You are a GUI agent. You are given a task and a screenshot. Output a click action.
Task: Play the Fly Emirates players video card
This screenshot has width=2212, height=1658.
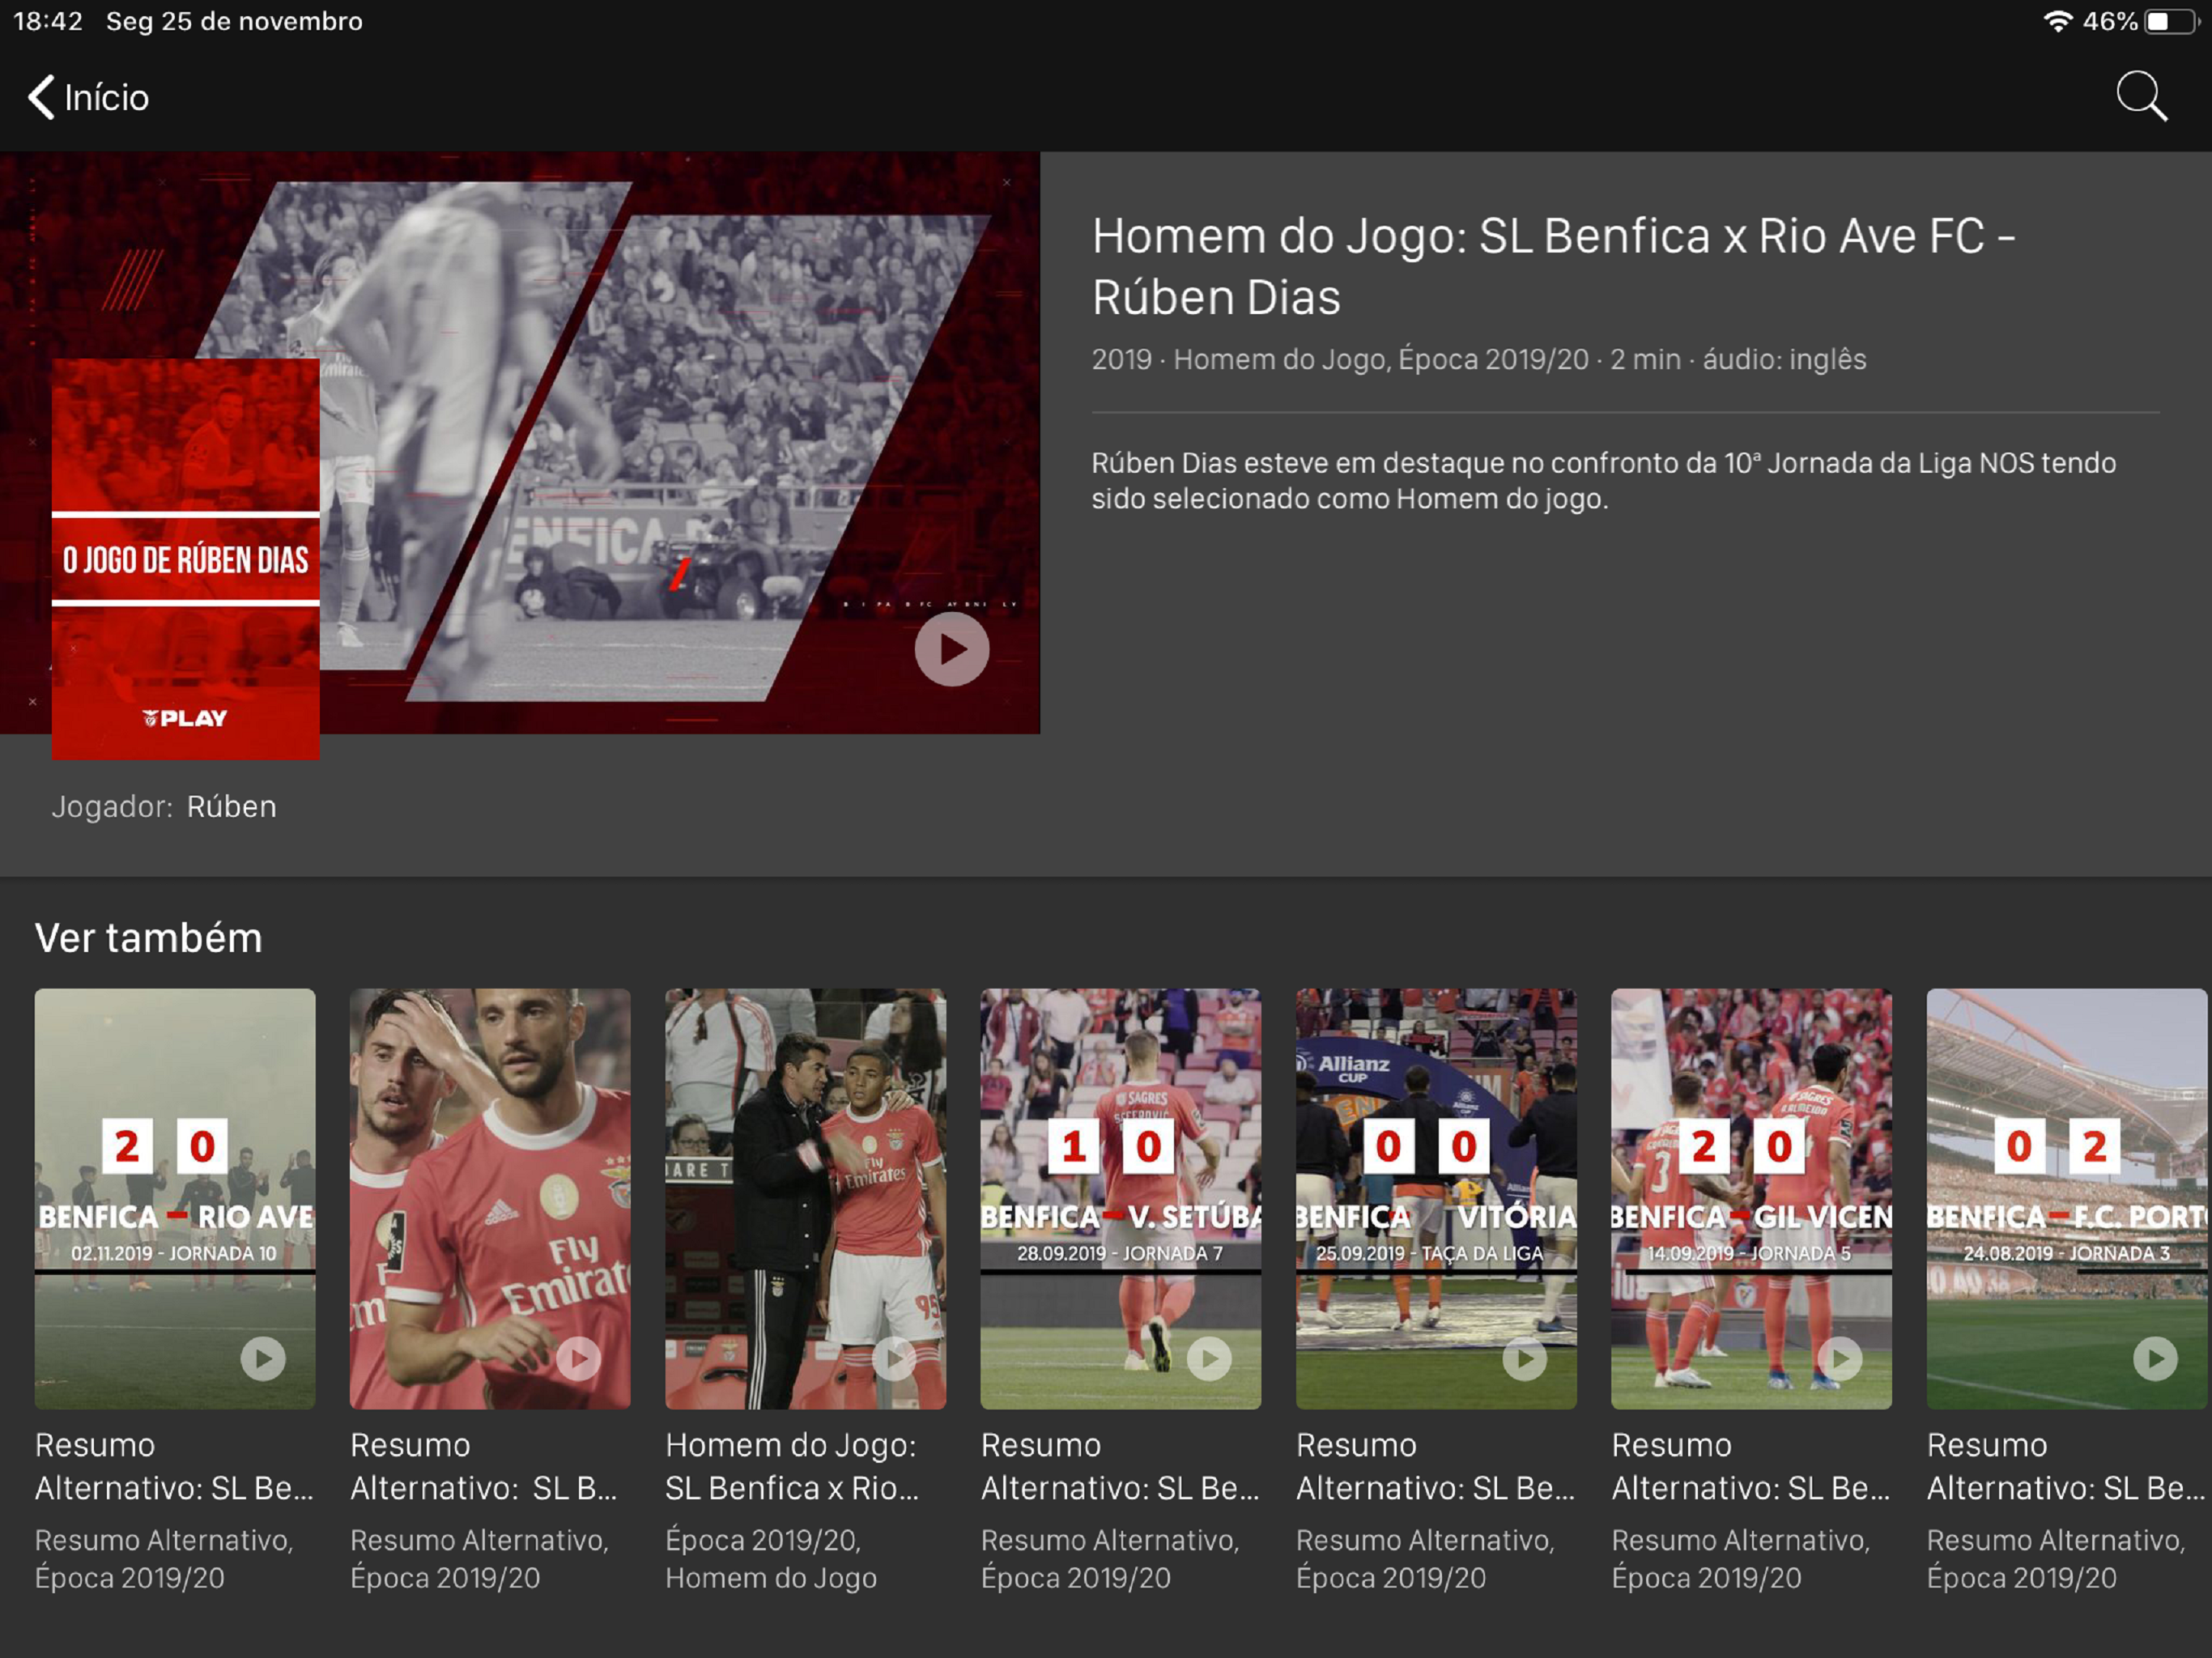click(578, 1358)
